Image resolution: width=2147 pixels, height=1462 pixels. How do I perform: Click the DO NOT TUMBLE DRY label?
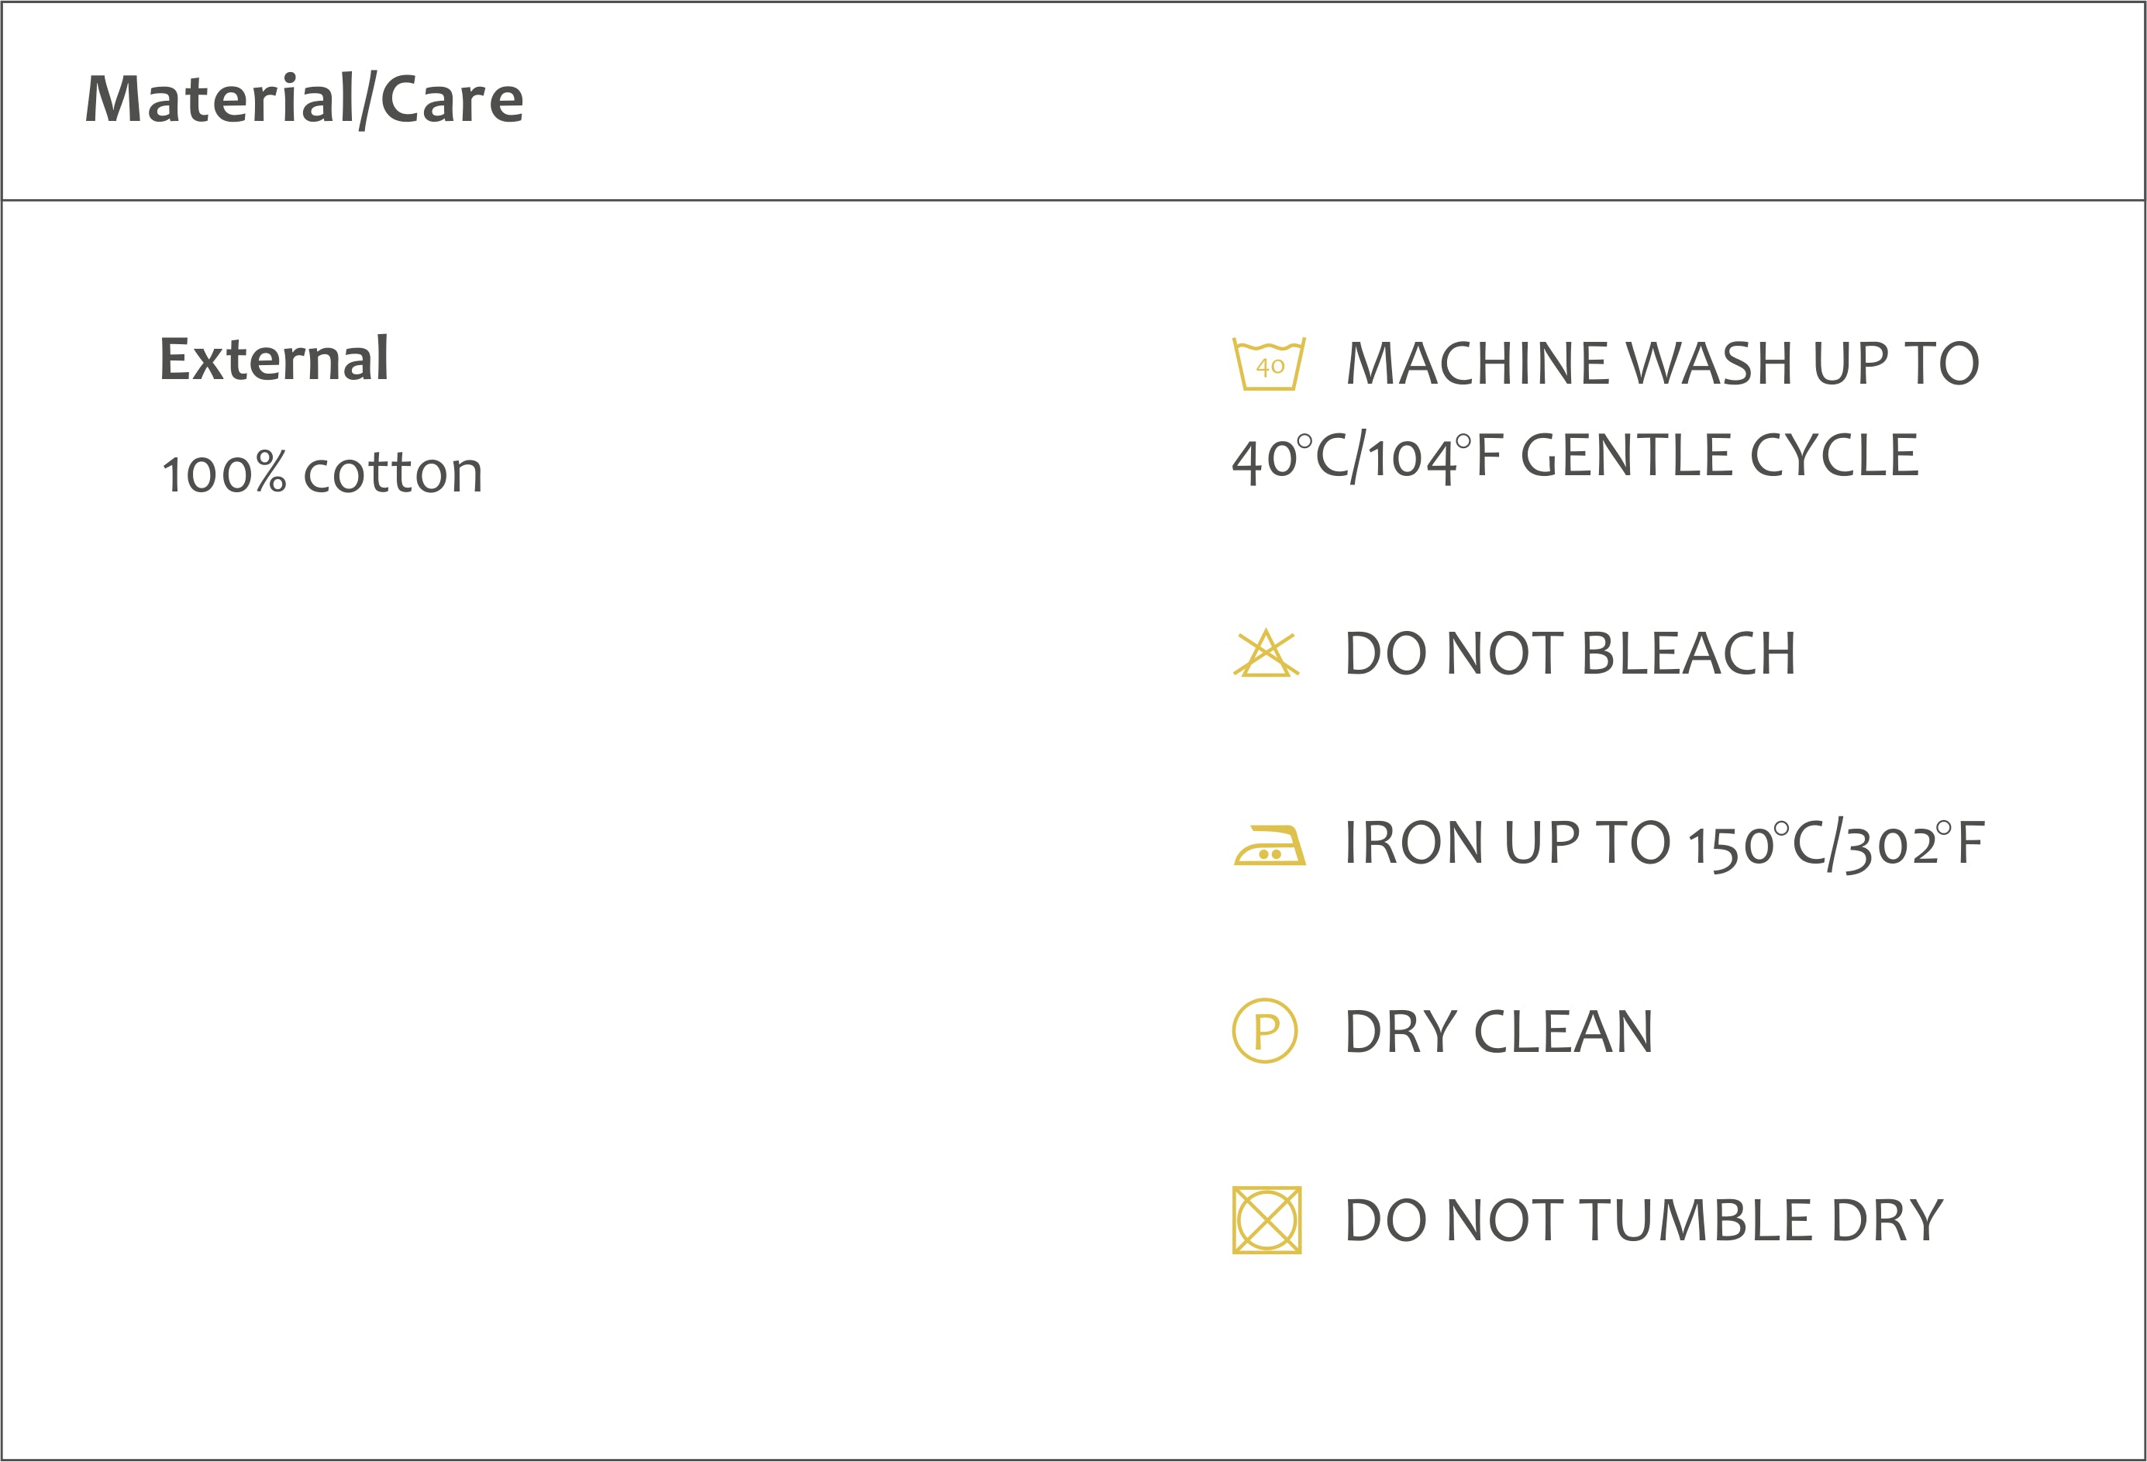coord(1643,1221)
